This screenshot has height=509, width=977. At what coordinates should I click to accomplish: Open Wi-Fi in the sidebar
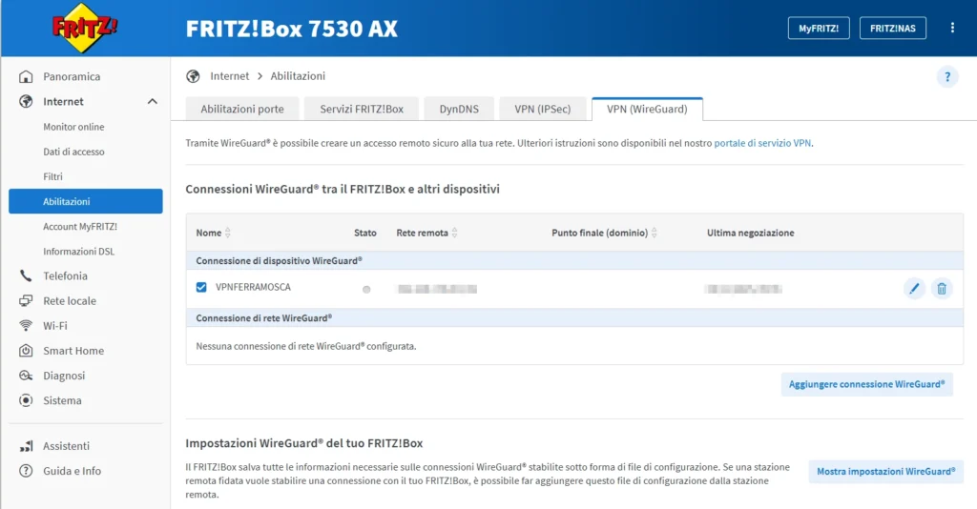click(54, 325)
